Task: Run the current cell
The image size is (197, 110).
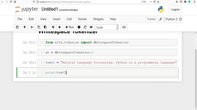Action: click(70, 27)
